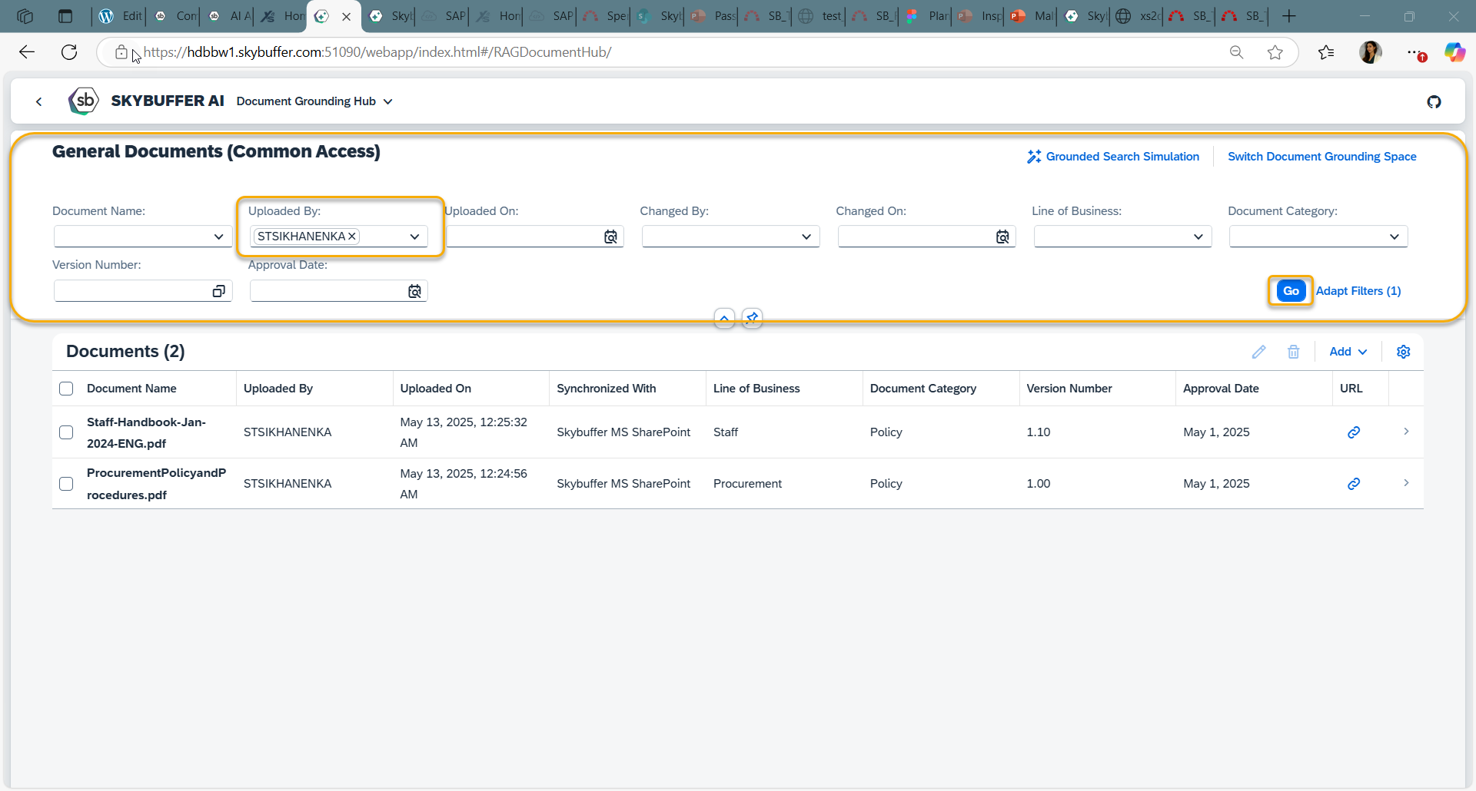Open Uploaded On date picker calendar icon
This screenshot has width=1476, height=791.
[610, 237]
